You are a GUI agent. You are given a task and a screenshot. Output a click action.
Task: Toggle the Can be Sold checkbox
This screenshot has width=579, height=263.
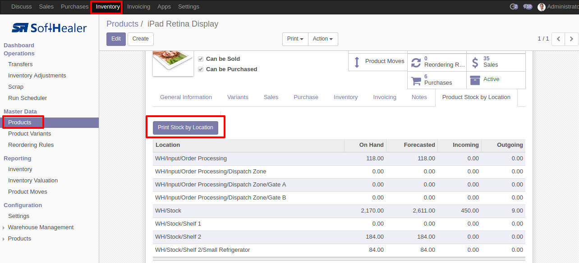201,59
